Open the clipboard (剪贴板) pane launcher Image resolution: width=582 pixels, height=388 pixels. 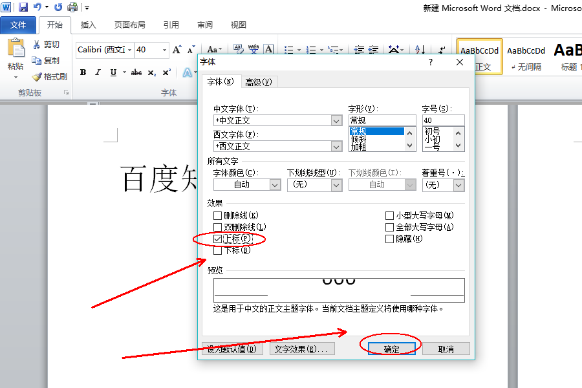66,92
